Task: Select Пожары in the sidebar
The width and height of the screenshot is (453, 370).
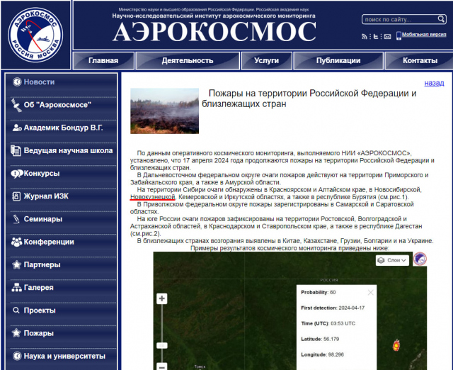Action: tap(38, 333)
